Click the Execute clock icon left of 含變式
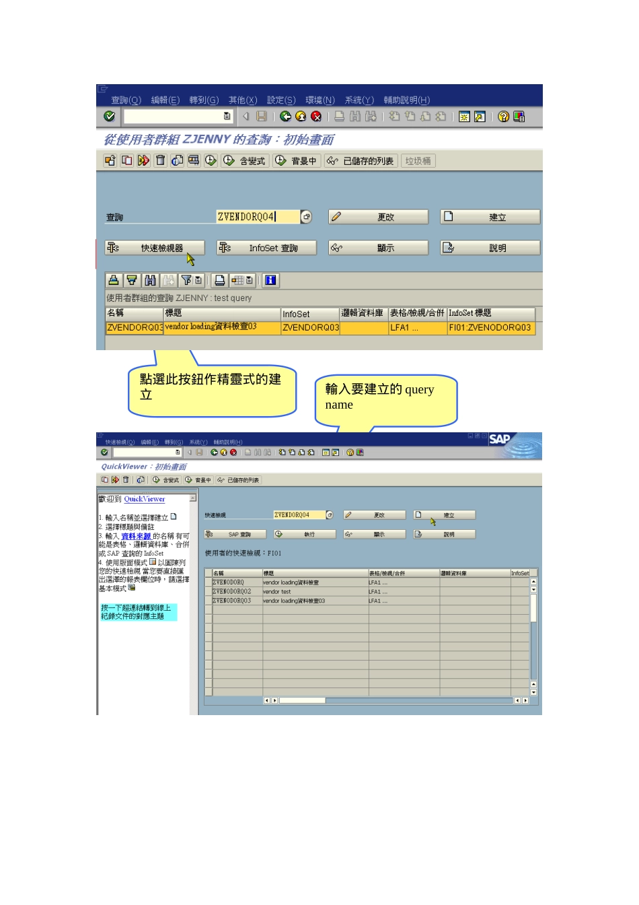Screen dimensions: 639x905 pyautogui.click(x=229, y=160)
